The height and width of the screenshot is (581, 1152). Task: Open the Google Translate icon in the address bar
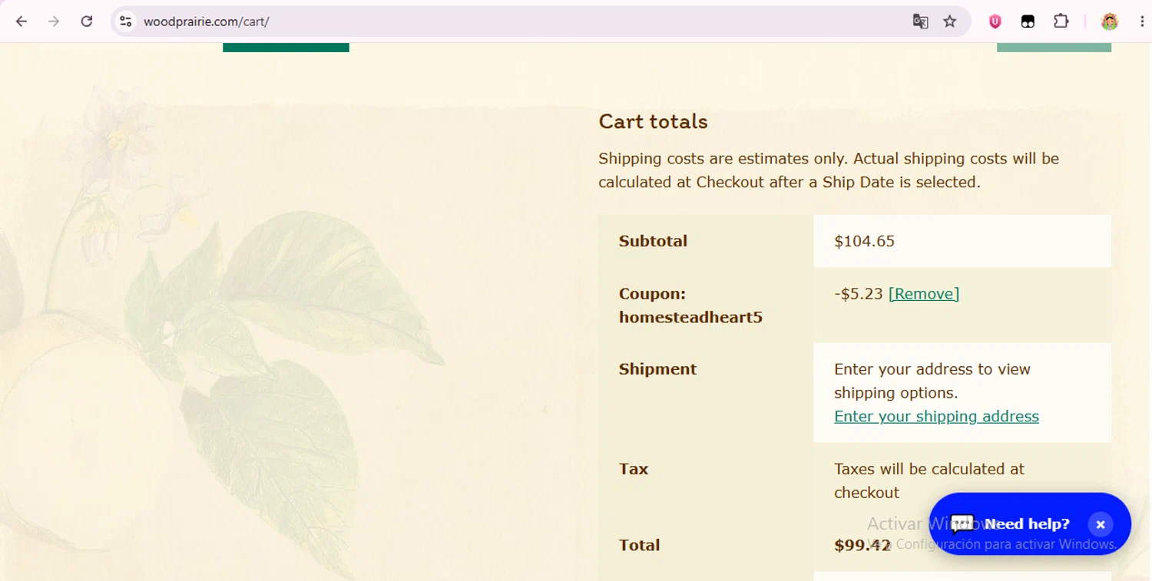[920, 21]
